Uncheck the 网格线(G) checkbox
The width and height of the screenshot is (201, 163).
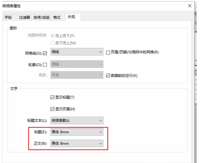(45, 53)
